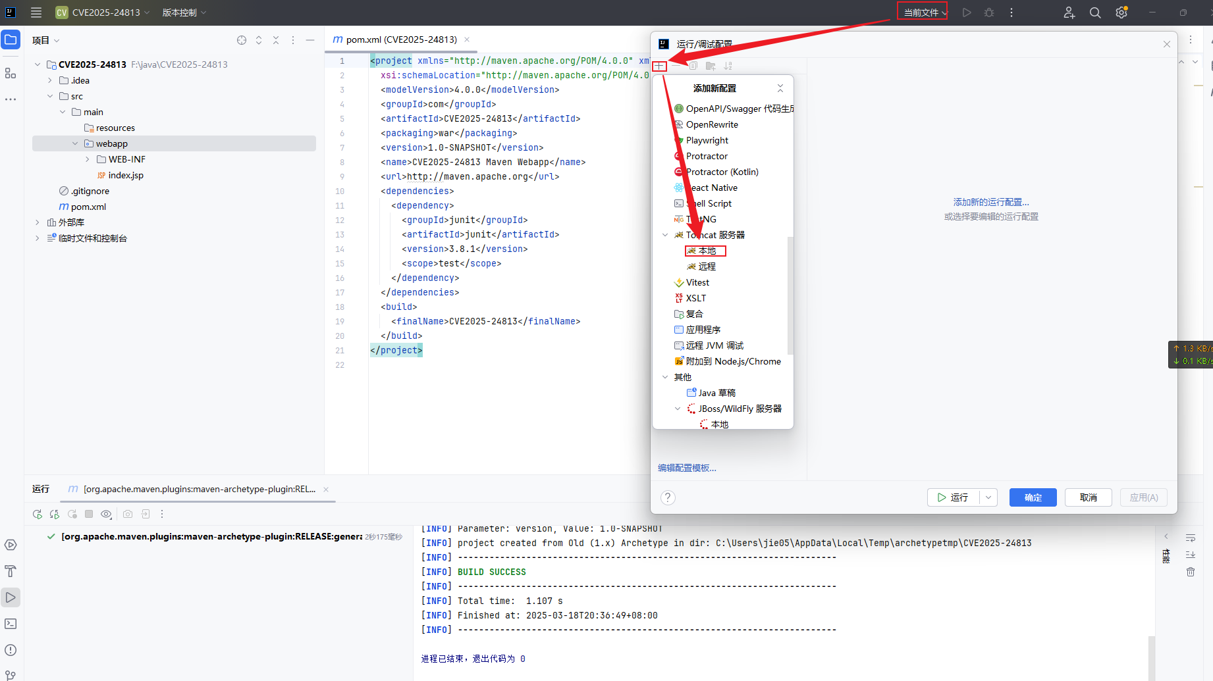
Task: Collapse 其他 group in popup
Action: (x=664, y=377)
